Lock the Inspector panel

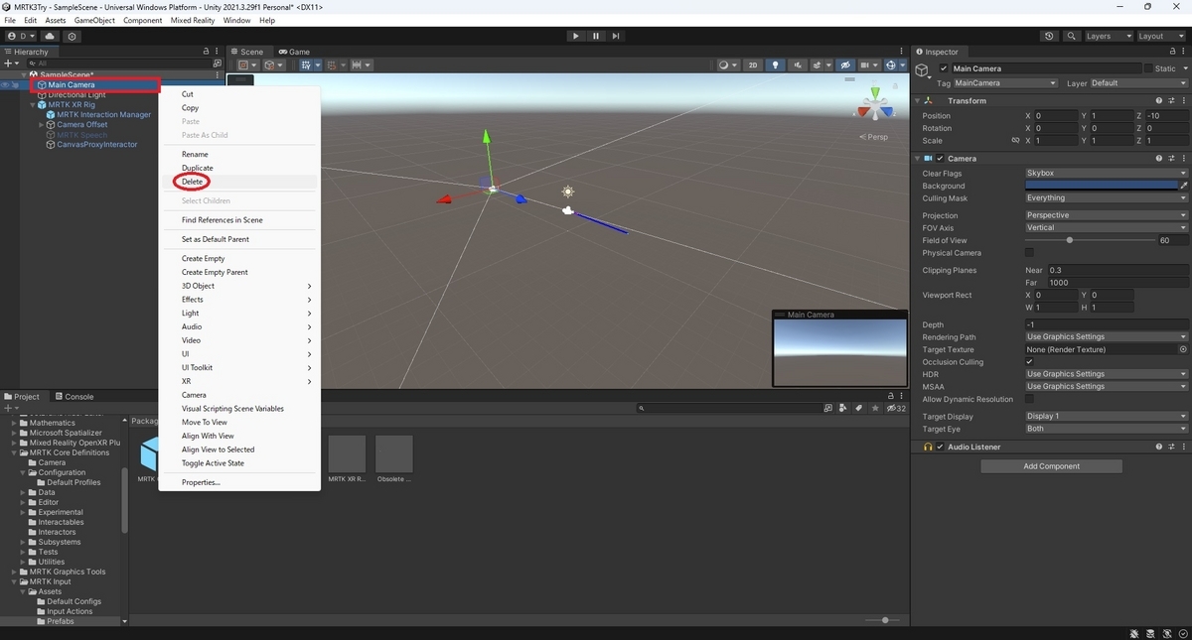[1171, 52]
